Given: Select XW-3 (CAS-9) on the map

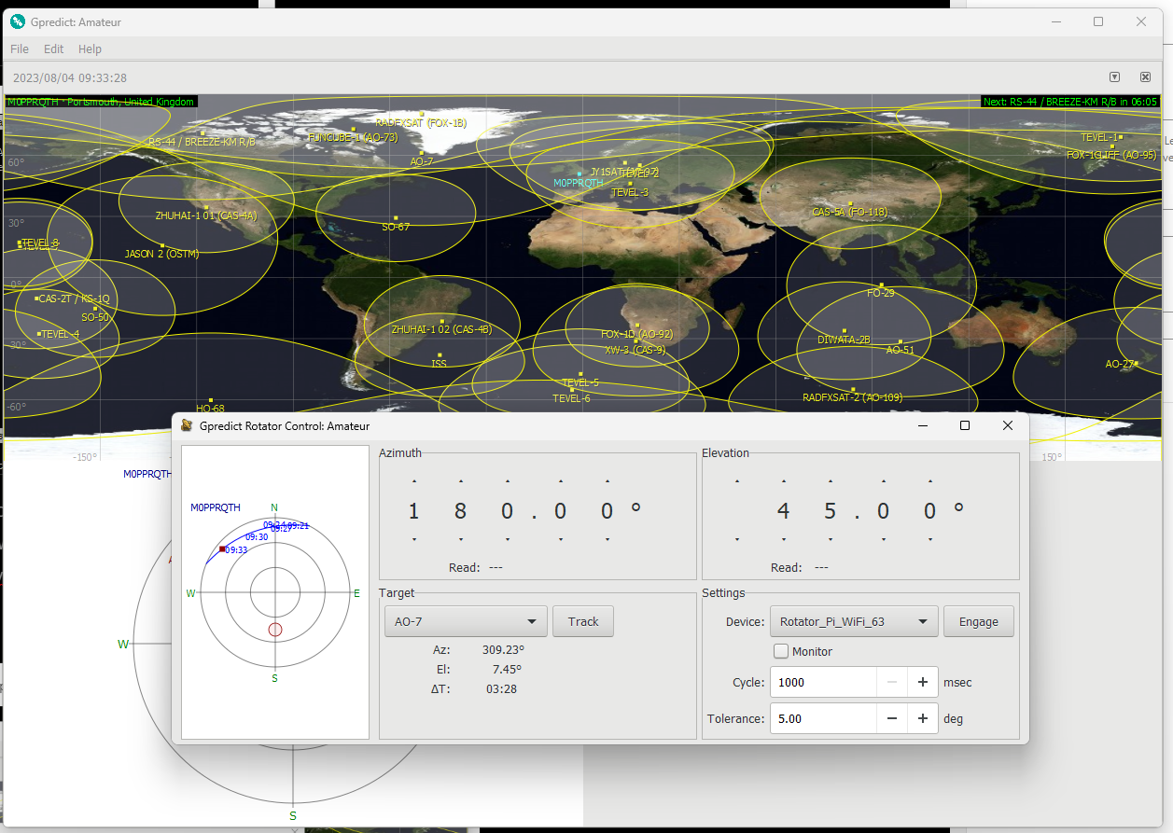Looking at the screenshot, I should pyautogui.click(x=635, y=347).
